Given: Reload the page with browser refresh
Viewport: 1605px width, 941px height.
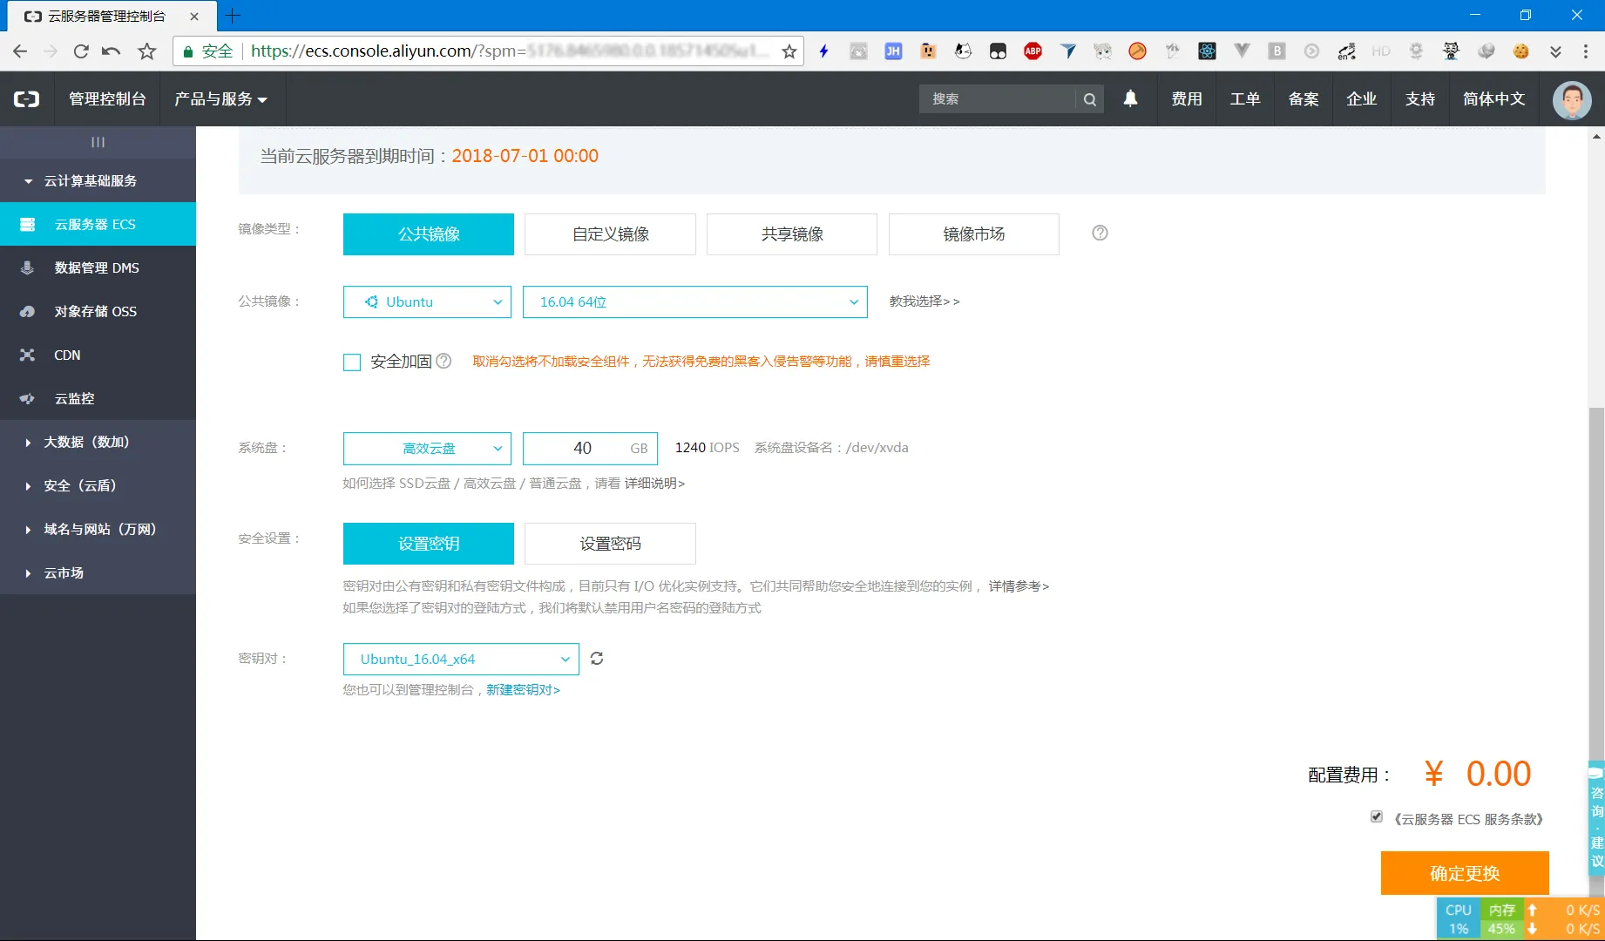Looking at the screenshot, I should pos(80,51).
